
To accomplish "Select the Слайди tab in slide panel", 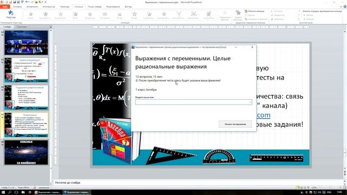I will point(7,27).
